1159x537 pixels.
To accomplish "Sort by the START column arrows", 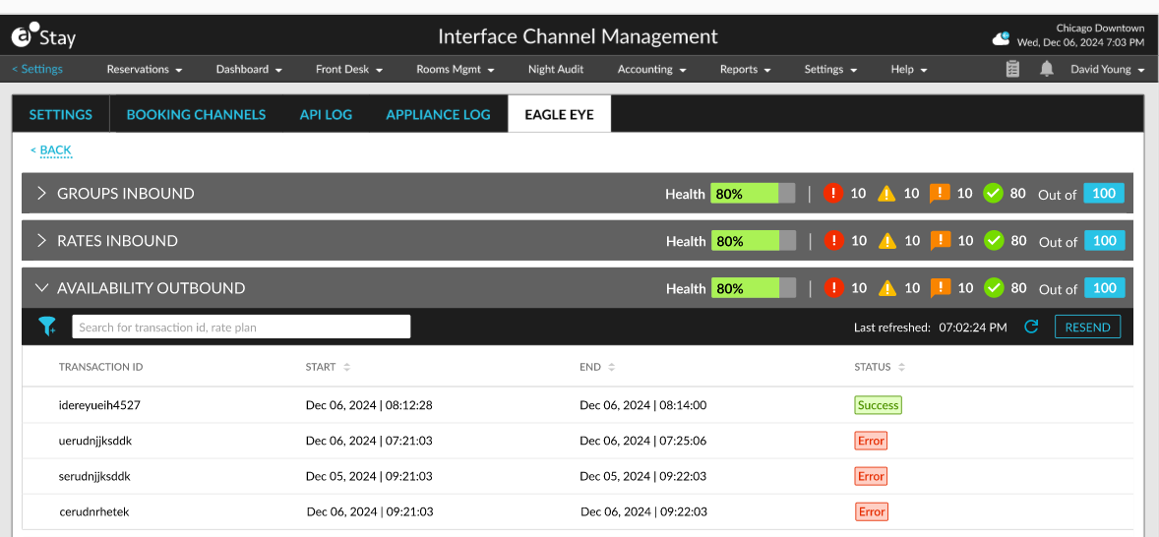I will [x=346, y=367].
